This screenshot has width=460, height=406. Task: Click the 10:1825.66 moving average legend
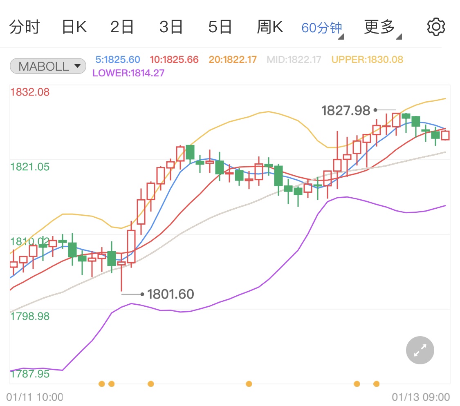tap(174, 60)
